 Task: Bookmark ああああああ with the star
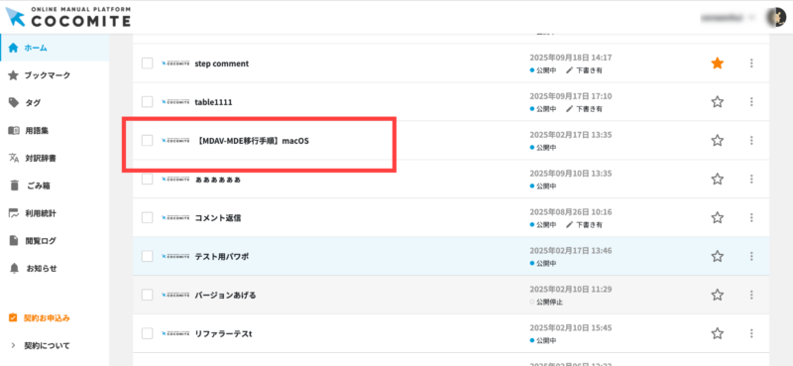[717, 179]
